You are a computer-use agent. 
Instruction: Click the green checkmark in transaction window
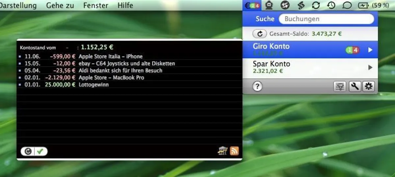pyautogui.click(x=40, y=151)
